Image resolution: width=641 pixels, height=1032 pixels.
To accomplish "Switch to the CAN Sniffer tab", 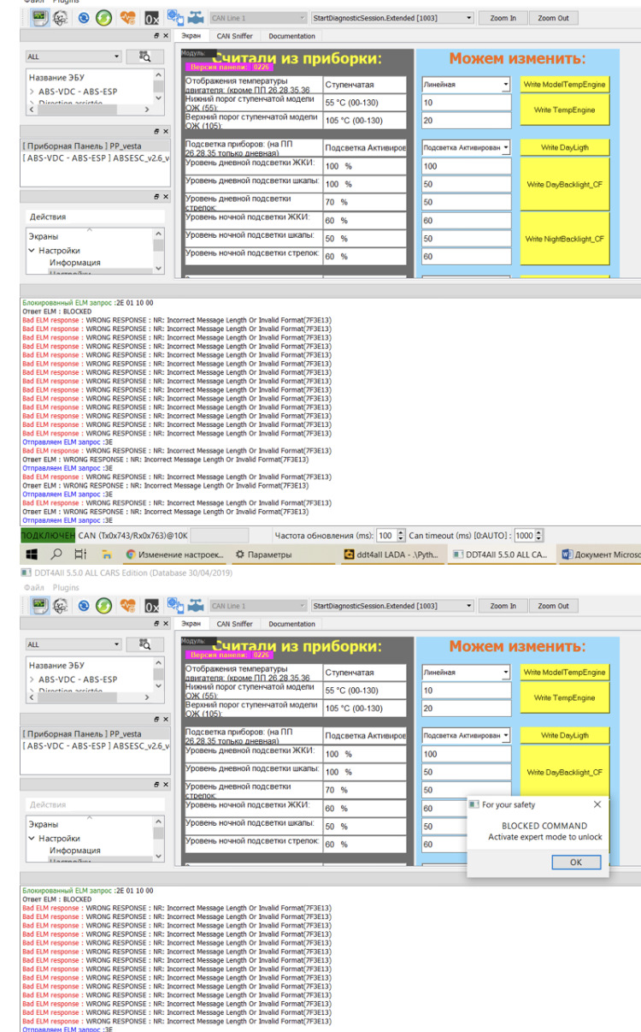I will pyautogui.click(x=234, y=36).
